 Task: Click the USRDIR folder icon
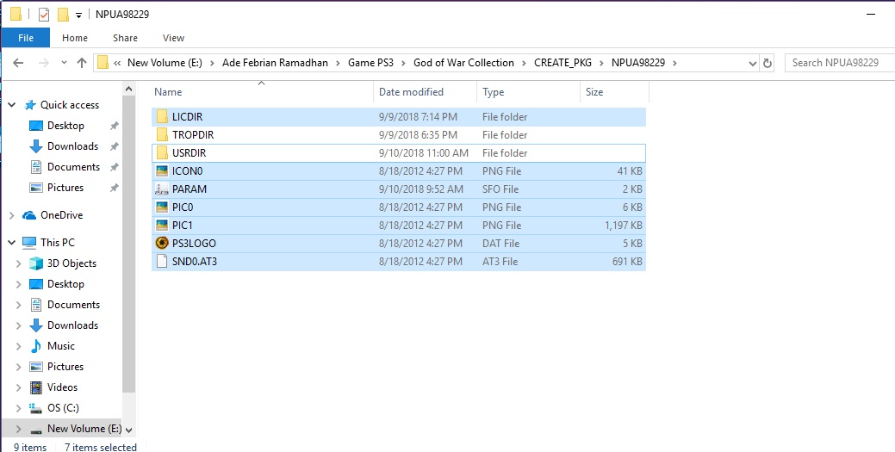tap(162, 153)
